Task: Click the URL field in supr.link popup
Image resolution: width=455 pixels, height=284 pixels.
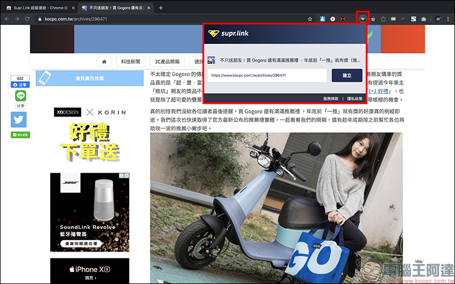Action: [x=267, y=76]
